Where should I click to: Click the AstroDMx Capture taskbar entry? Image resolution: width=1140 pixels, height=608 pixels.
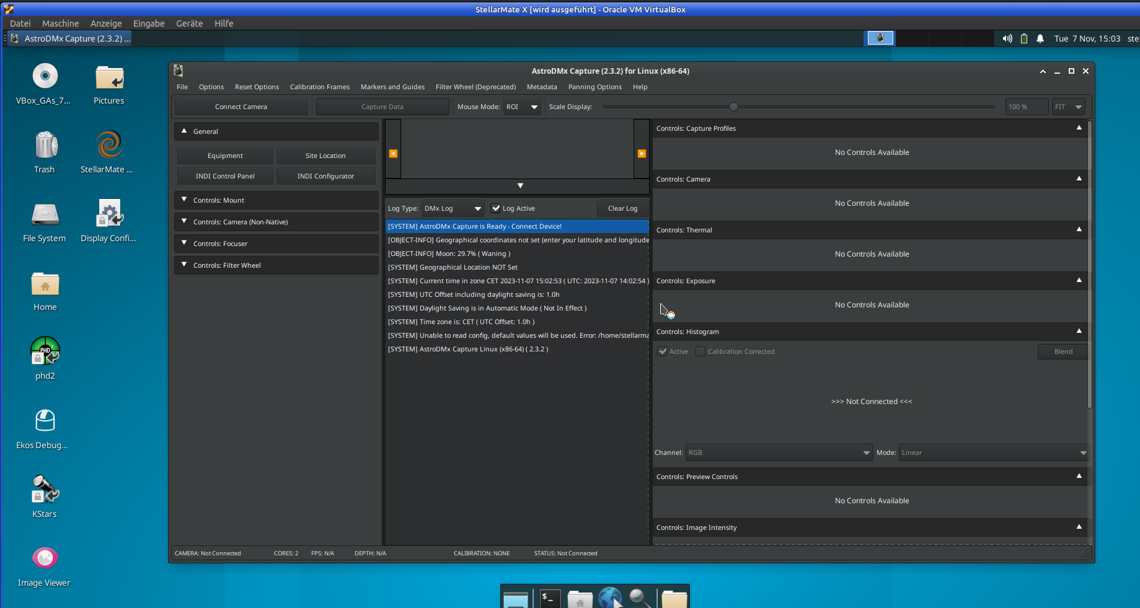click(71, 38)
